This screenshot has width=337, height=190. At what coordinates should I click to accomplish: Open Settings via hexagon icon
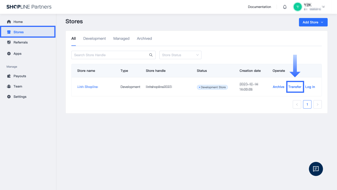[x=9, y=97]
